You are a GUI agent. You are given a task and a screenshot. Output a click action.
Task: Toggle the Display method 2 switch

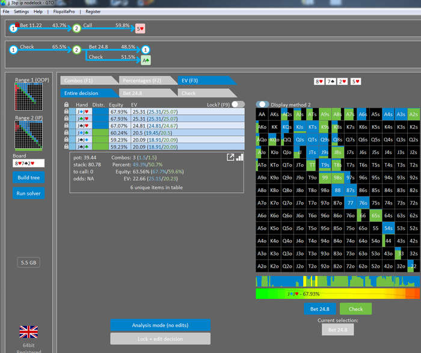pos(262,105)
